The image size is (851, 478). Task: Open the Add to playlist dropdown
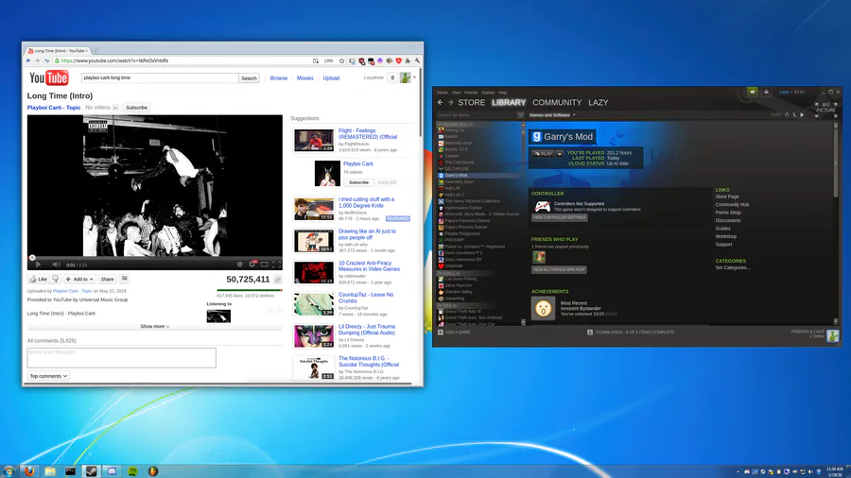[79, 279]
